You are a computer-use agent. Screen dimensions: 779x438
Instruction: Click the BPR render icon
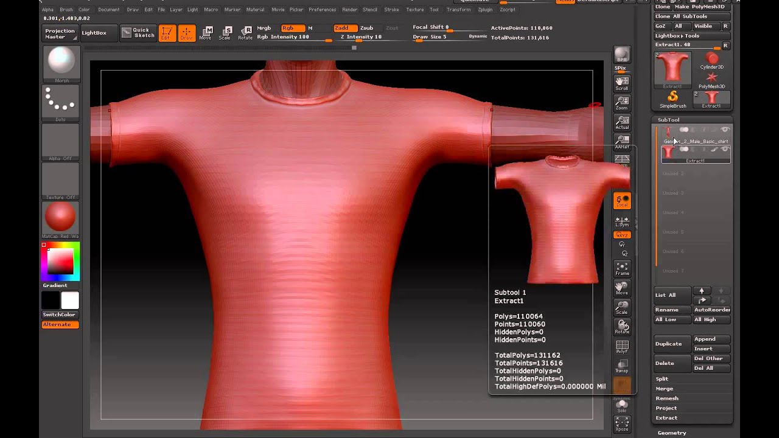(621, 55)
